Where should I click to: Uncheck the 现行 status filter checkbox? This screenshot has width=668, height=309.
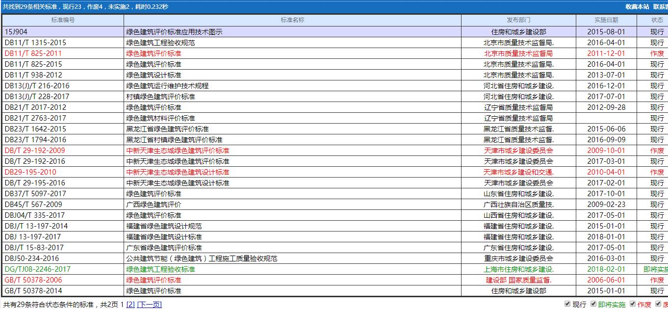pyautogui.click(x=567, y=304)
